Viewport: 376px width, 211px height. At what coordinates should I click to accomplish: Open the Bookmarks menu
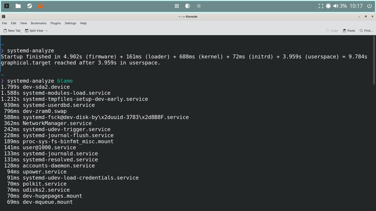coord(39,23)
